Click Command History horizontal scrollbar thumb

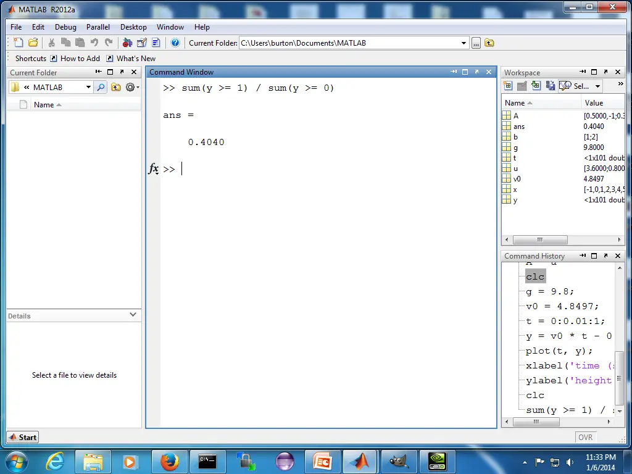coord(536,422)
